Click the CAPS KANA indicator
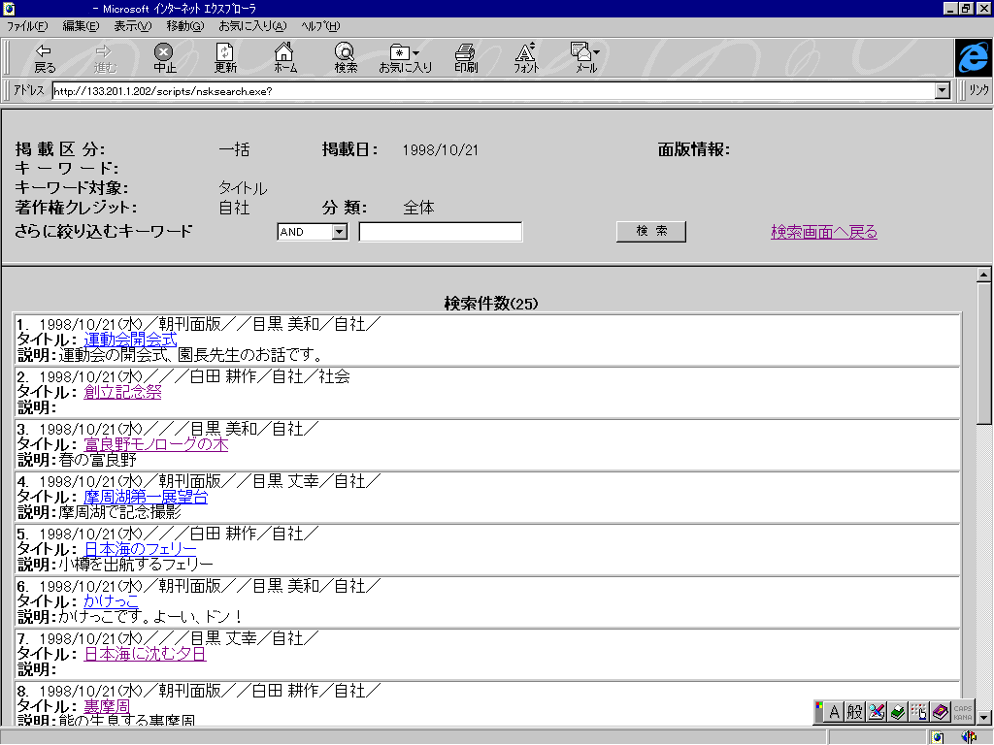Image resolution: width=994 pixels, height=745 pixels. 962,713
